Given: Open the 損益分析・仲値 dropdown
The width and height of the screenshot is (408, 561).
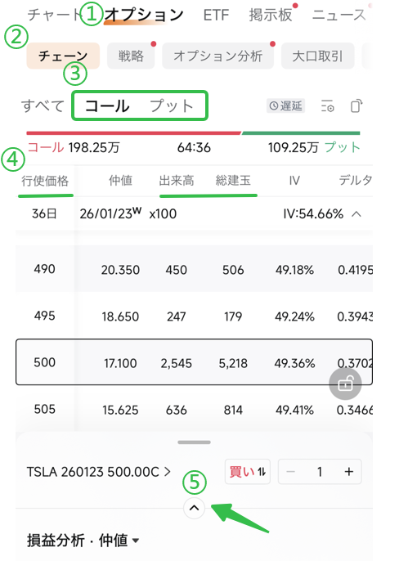Looking at the screenshot, I should point(83,541).
